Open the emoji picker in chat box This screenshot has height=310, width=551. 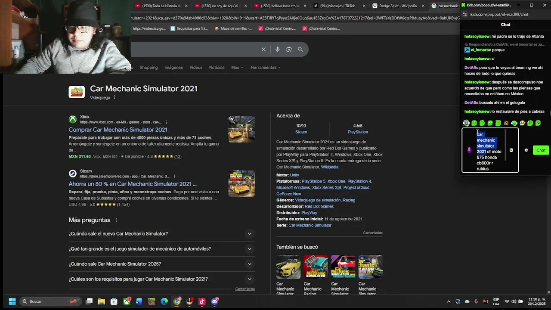tap(511, 150)
